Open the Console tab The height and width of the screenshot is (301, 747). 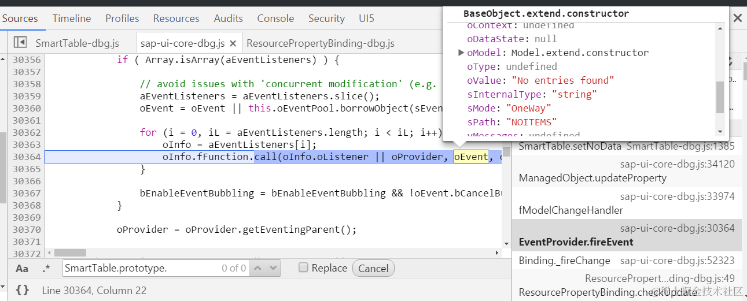tap(275, 18)
